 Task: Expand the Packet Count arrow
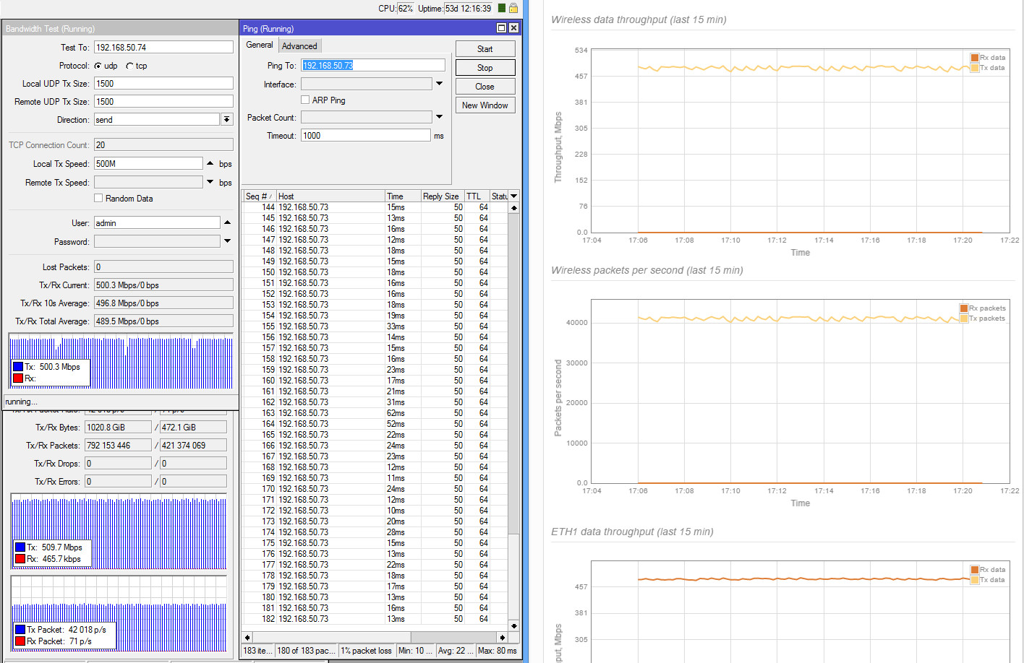coord(439,117)
